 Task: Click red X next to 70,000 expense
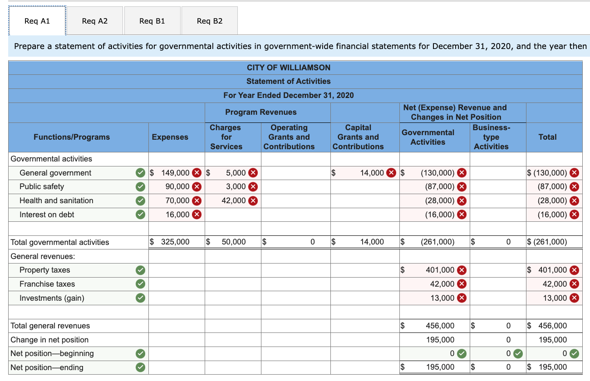click(197, 200)
